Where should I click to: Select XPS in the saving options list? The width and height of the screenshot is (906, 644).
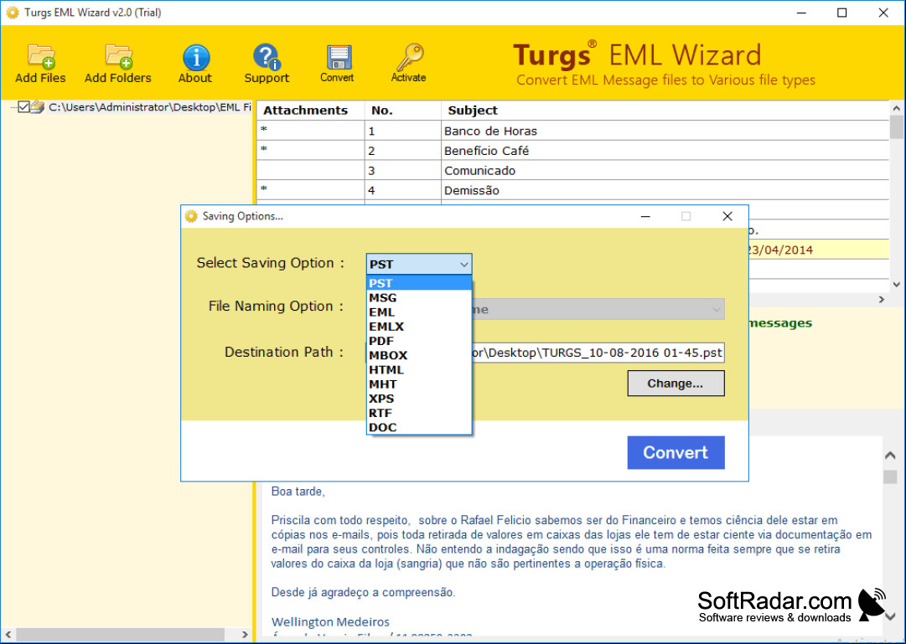[x=419, y=399]
